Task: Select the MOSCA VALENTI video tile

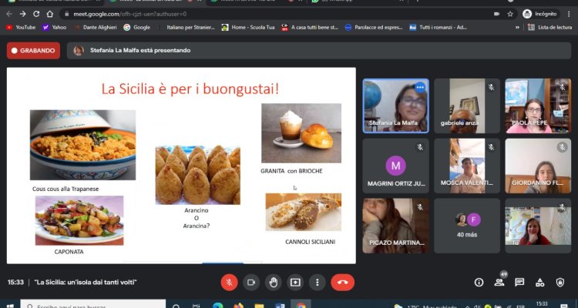Action: click(467, 166)
